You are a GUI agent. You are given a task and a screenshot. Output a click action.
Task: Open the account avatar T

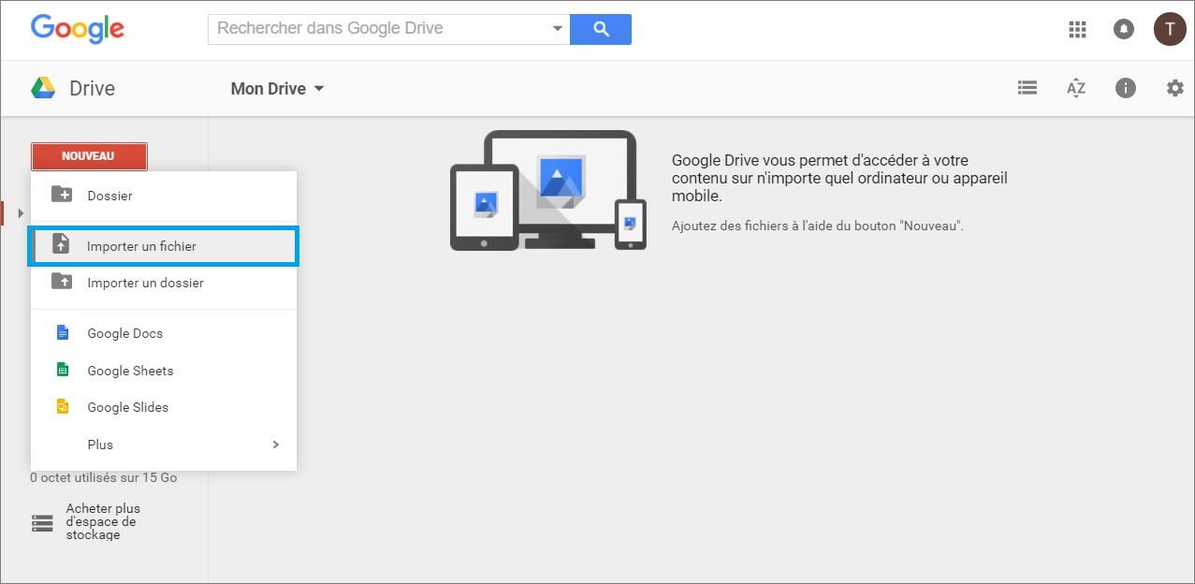(x=1169, y=29)
